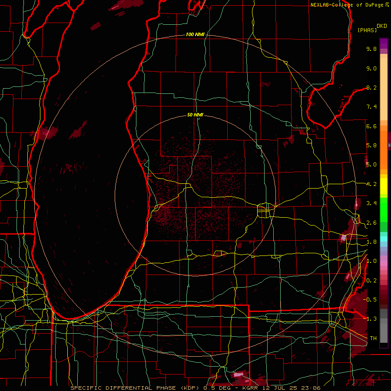Click the 8.2 scale value
Screen dimensions: 391x391
[x=371, y=87]
